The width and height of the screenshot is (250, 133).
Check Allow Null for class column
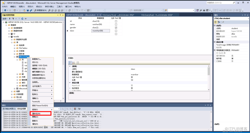pos(116,31)
